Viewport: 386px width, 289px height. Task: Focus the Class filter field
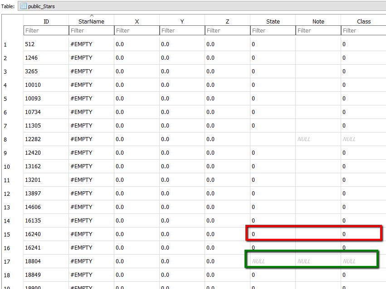pos(364,30)
